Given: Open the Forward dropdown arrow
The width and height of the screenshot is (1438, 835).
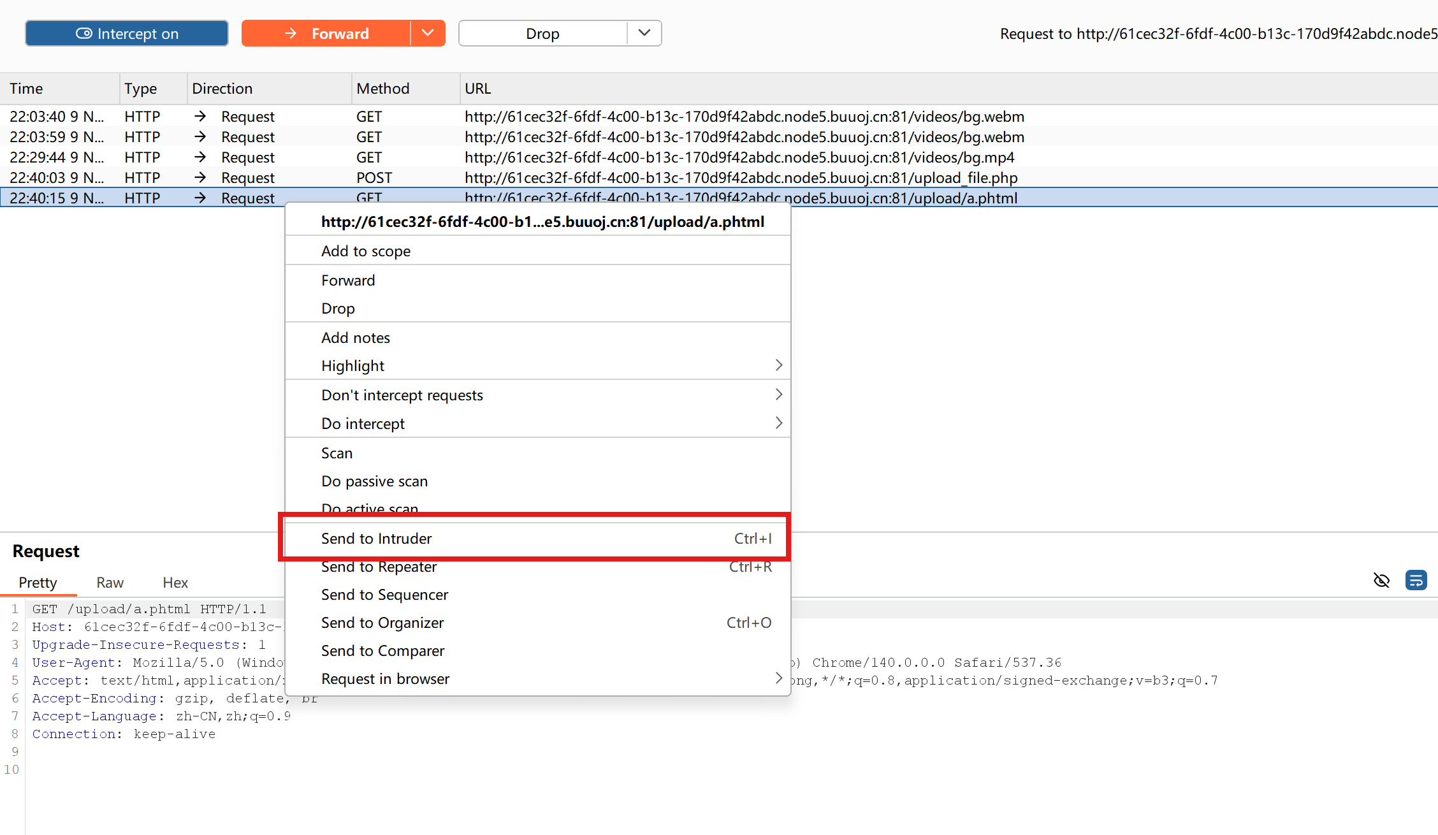Looking at the screenshot, I should (428, 33).
